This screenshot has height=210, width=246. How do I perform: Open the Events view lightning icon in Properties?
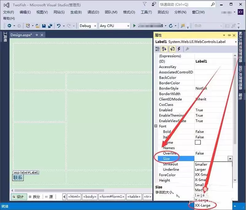(179, 49)
